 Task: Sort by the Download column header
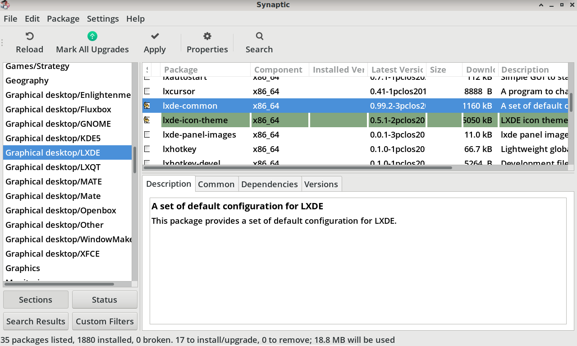pos(480,69)
